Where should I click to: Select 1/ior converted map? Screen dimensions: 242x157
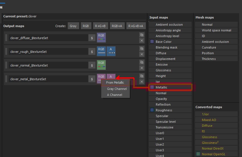(x=216, y=114)
